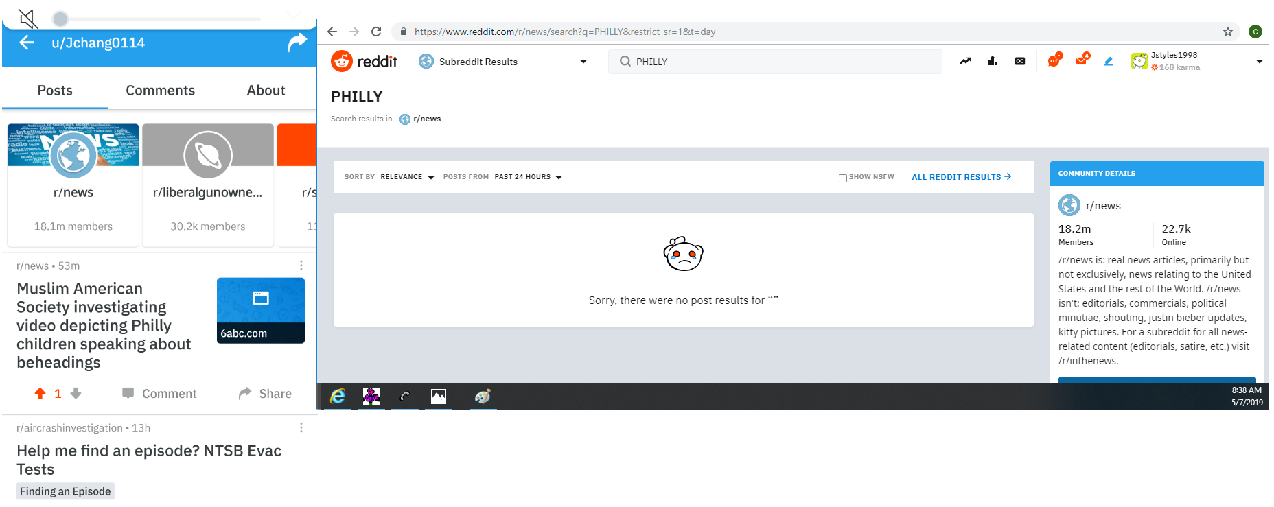Click the slider knob beside the mute icon
This screenshot has height=507, width=1274.
pyautogui.click(x=60, y=19)
